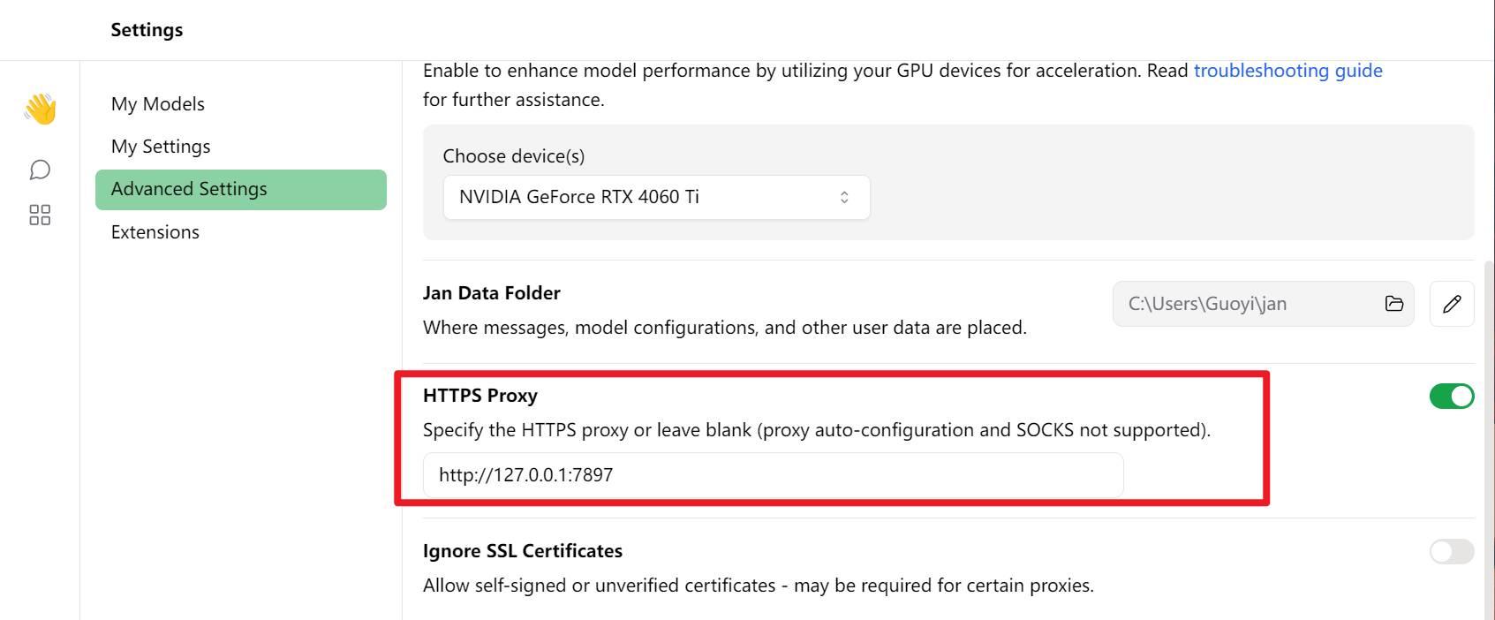Screen dimensions: 1495x620
Task: Click the Ignore SSL Certificates heading
Action: coord(523,551)
